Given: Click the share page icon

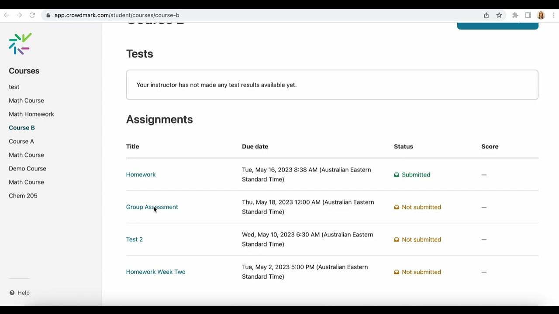Looking at the screenshot, I should coord(486,15).
